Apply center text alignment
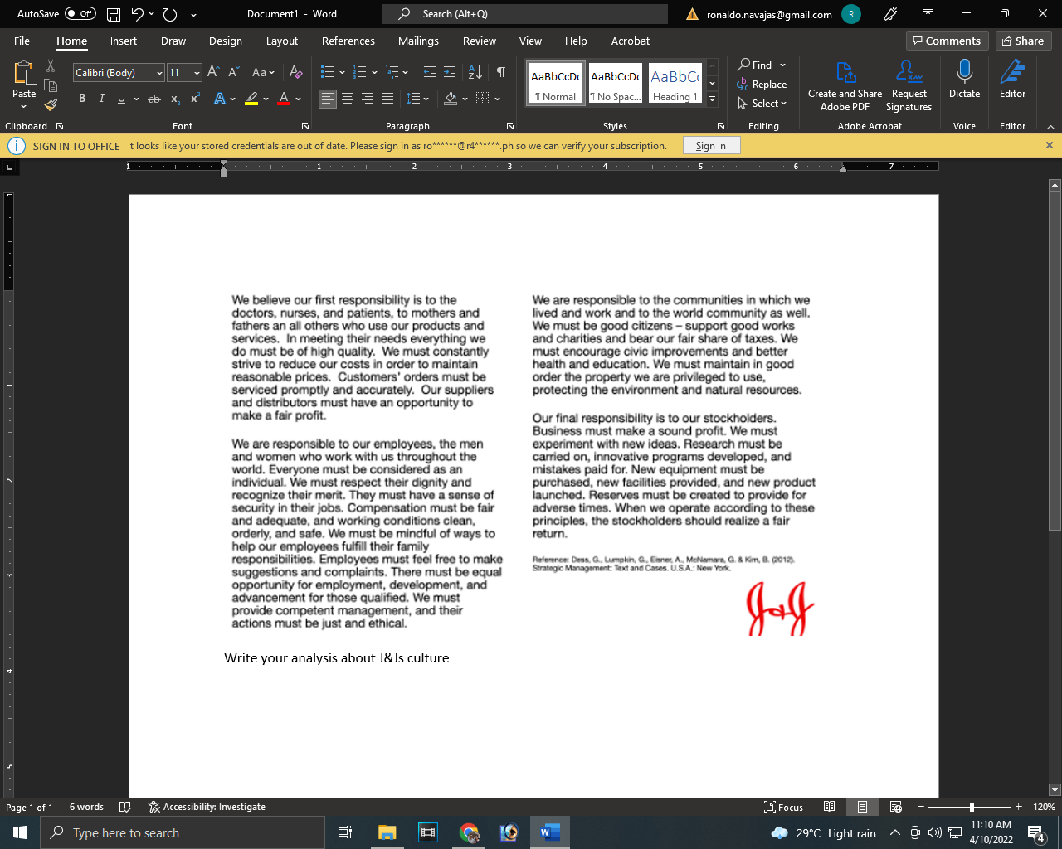This screenshot has height=849, width=1062. pyautogui.click(x=348, y=99)
